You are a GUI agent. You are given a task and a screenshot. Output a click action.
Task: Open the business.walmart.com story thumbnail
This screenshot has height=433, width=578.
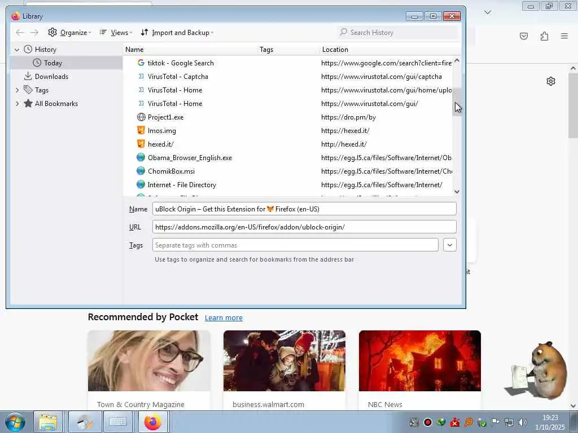pyautogui.click(x=284, y=361)
